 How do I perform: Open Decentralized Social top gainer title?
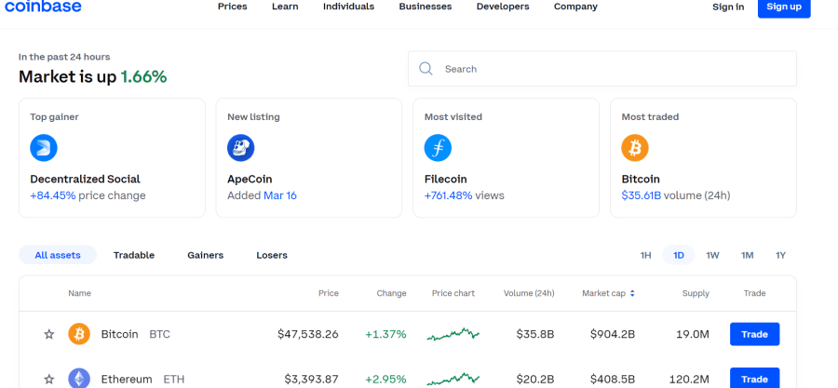(x=85, y=179)
